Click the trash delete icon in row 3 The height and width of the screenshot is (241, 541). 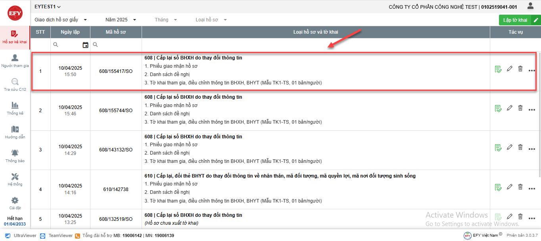[x=520, y=147]
